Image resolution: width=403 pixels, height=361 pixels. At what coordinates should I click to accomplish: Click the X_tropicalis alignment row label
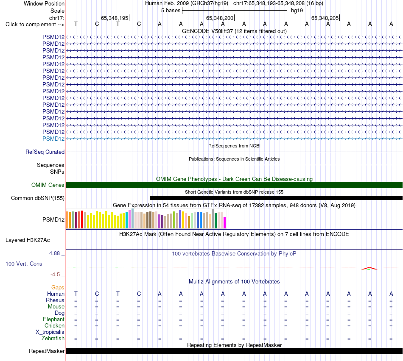[x=50, y=332]
